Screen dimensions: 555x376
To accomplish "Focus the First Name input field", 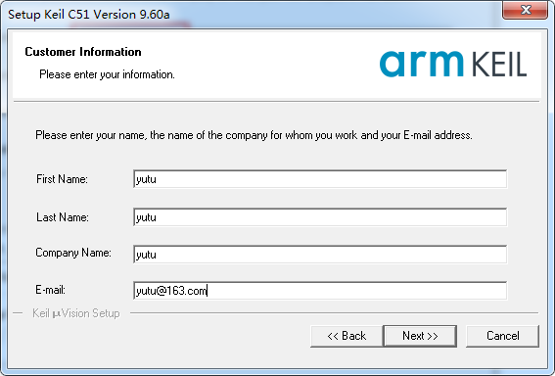I will (x=320, y=179).
